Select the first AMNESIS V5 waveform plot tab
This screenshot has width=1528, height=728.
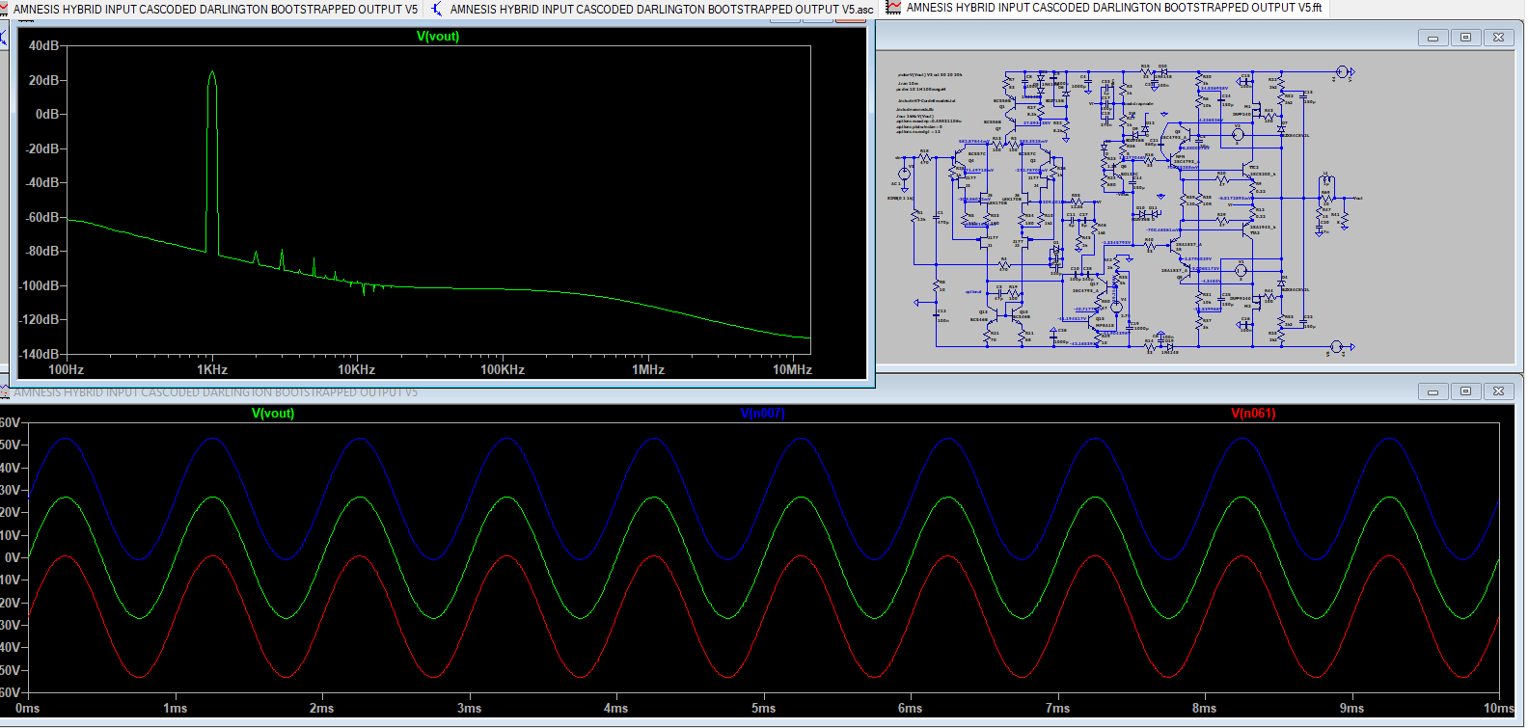[x=209, y=9]
